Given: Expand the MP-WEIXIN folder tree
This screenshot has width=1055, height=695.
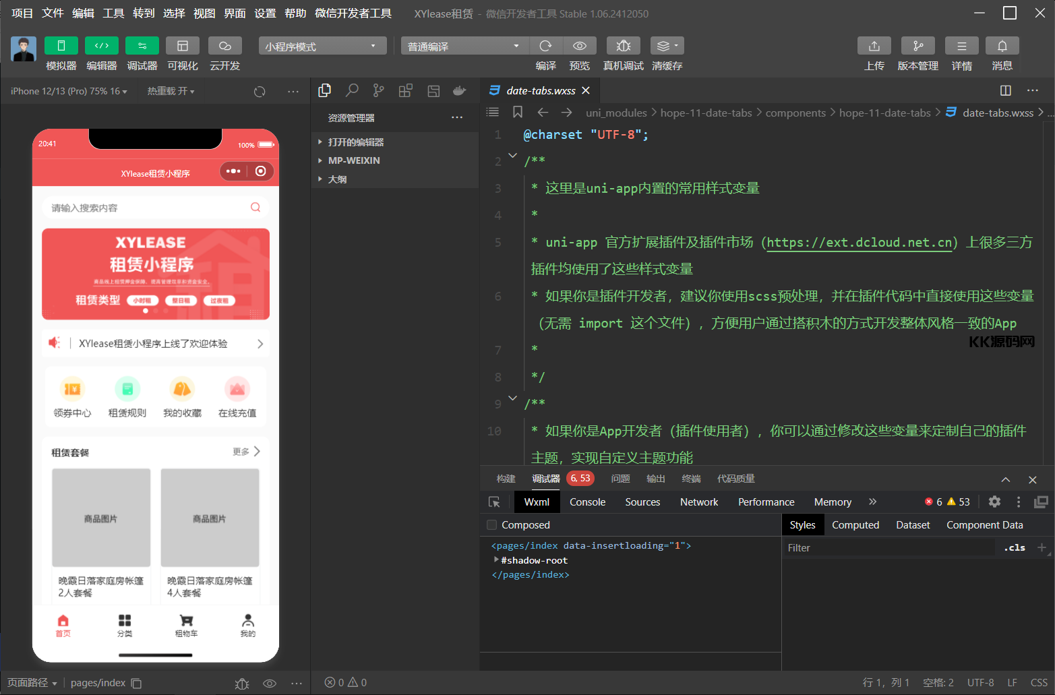Looking at the screenshot, I should [395, 160].
